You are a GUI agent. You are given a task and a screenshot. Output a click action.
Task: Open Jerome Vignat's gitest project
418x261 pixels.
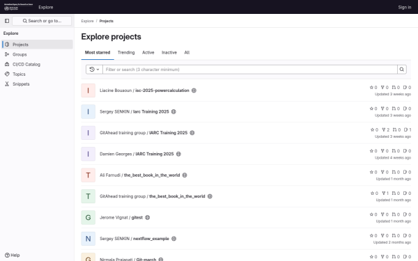pyautogui.click(x=121, y=218)
